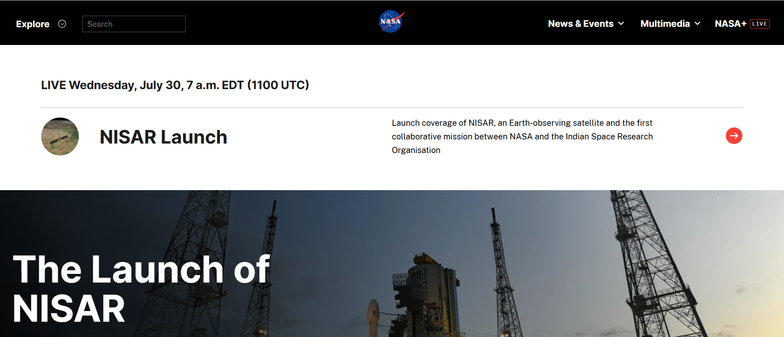This screenshot has width=784, height=337.
Task: Expand the Multimedia dropdown
Action: [x=671, y=24]
